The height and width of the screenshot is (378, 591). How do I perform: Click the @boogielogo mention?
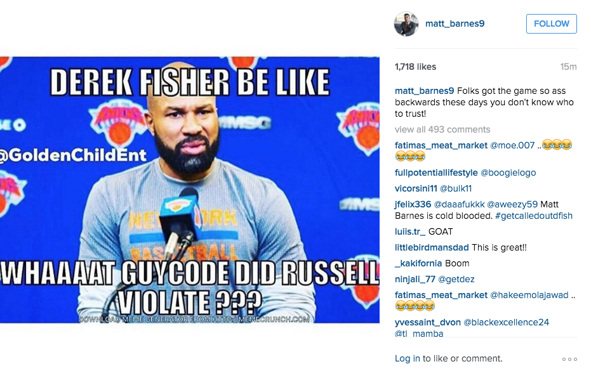pos(508,173)
